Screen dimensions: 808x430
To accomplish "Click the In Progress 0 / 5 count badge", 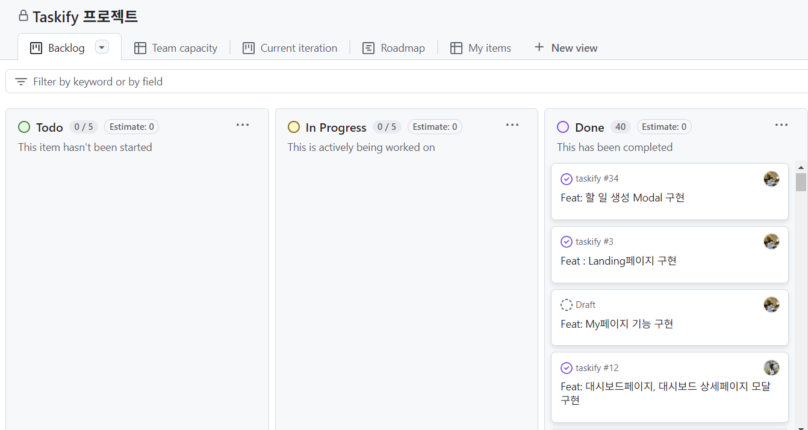I will tap(387, 127).
